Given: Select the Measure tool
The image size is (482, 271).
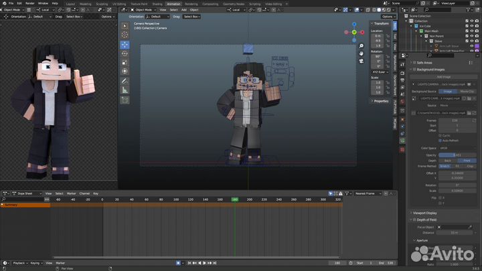Looking at the screenshot, I should [x=125, y=90].
